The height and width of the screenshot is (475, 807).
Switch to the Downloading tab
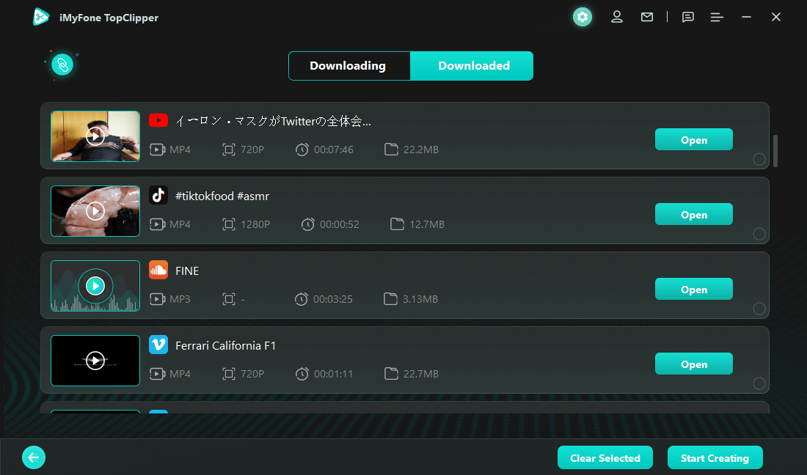point(348,66)
